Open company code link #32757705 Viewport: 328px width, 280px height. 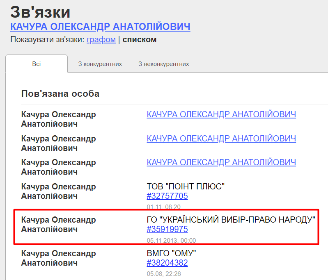click(x=167, y=196)
